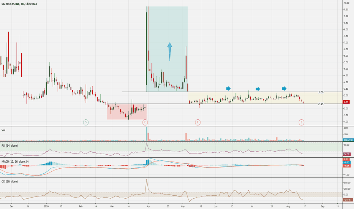Click the 7.50 price axis label

[x=346, y=36]
